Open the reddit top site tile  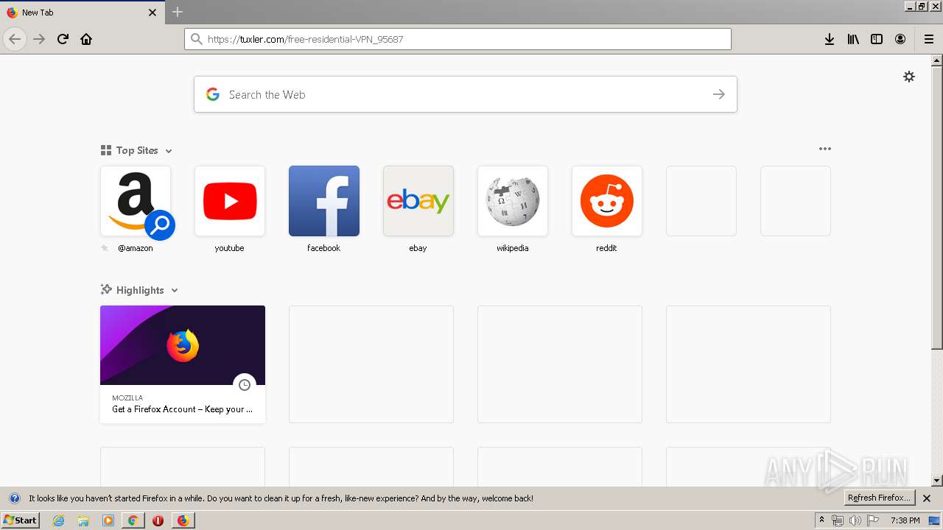click(x=607, y=201)
